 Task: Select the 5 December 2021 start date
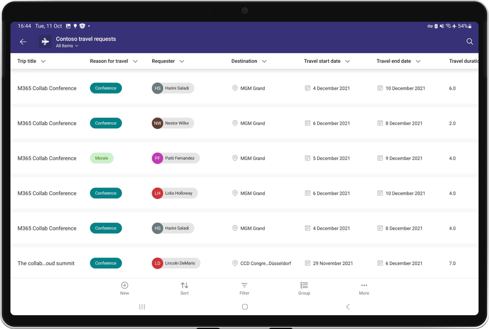(x=331, y=158)
